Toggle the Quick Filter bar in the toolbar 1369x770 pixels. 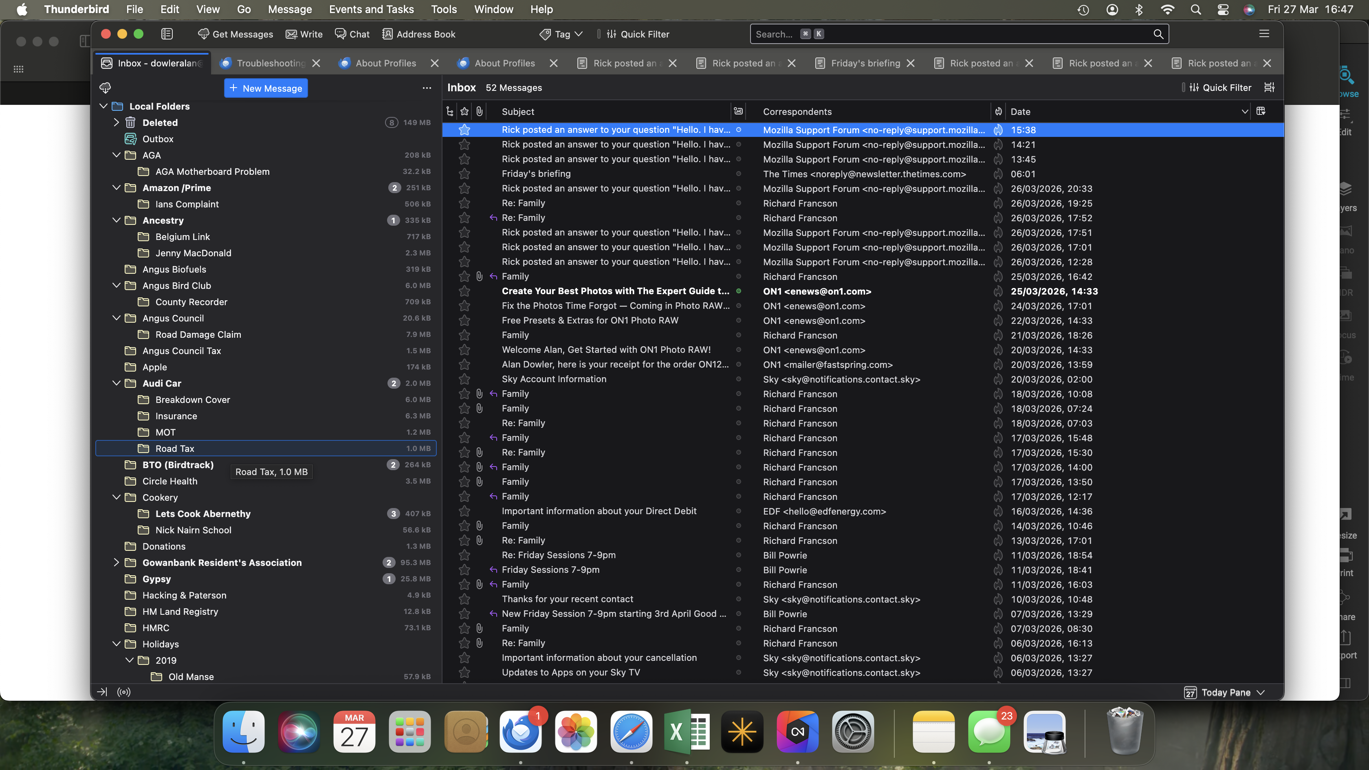[638, 34]
